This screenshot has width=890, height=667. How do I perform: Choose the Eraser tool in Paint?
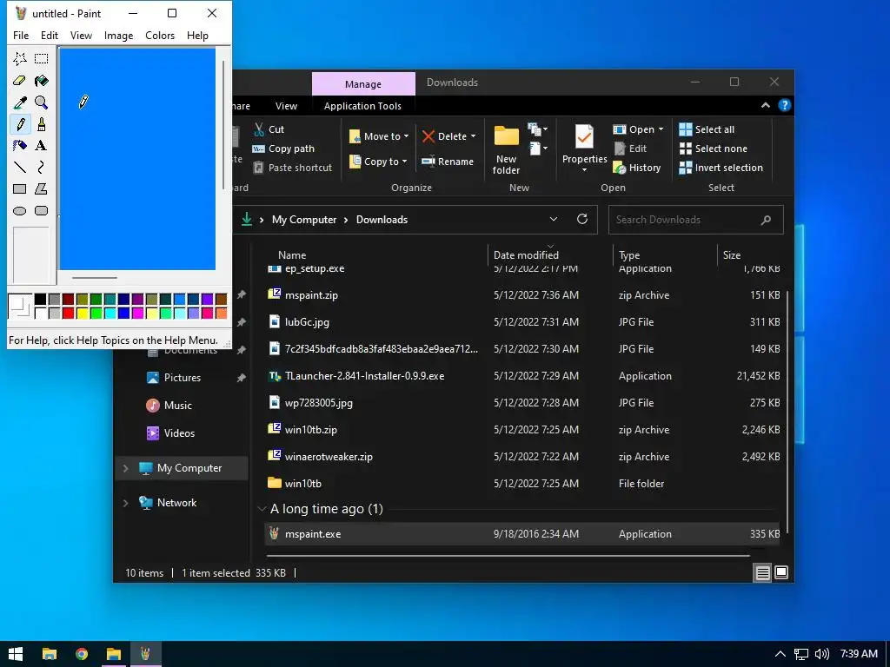pyautogui.click(x=20, y=81)
